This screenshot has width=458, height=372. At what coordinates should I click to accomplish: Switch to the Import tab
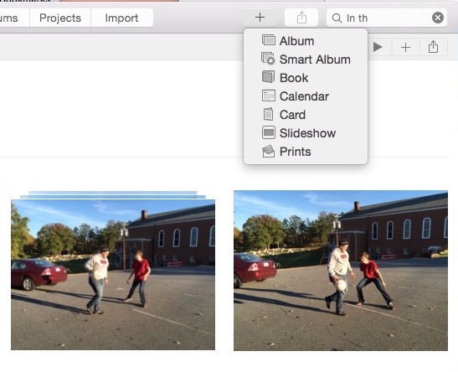[121, 18]
